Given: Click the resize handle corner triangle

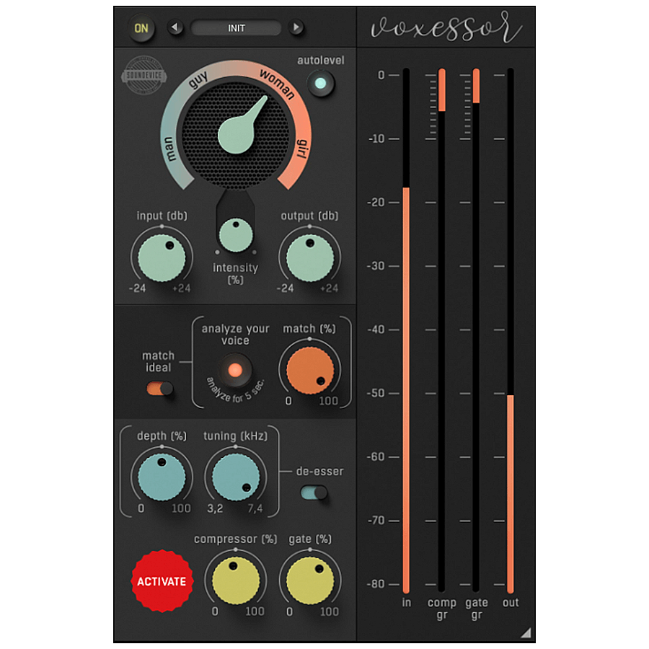Looking at the screenshot, I should point(526,633).
